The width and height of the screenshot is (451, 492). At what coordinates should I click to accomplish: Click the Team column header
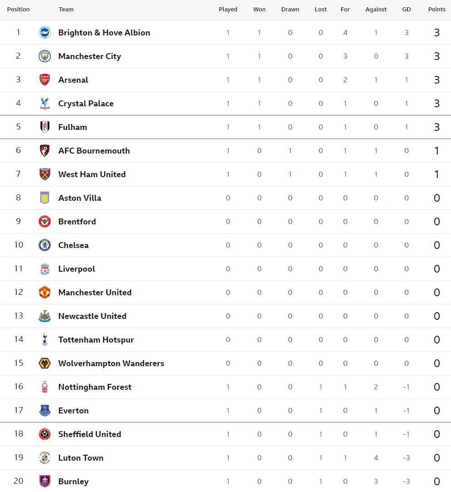point(66,10)
